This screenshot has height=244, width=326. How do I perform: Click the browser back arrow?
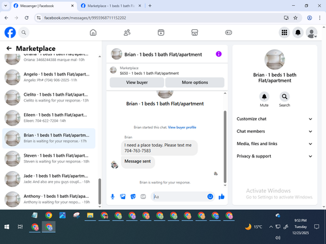click(x=7, y=18)
